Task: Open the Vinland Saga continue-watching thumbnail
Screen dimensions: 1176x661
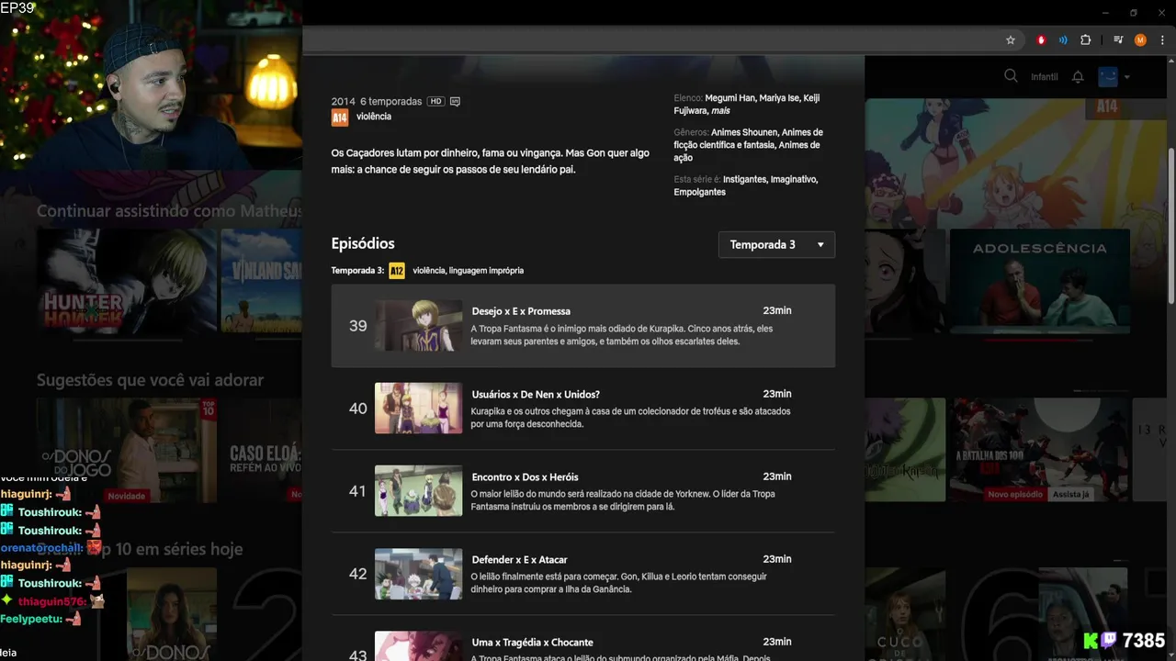Action: click(x=262, y=280)
